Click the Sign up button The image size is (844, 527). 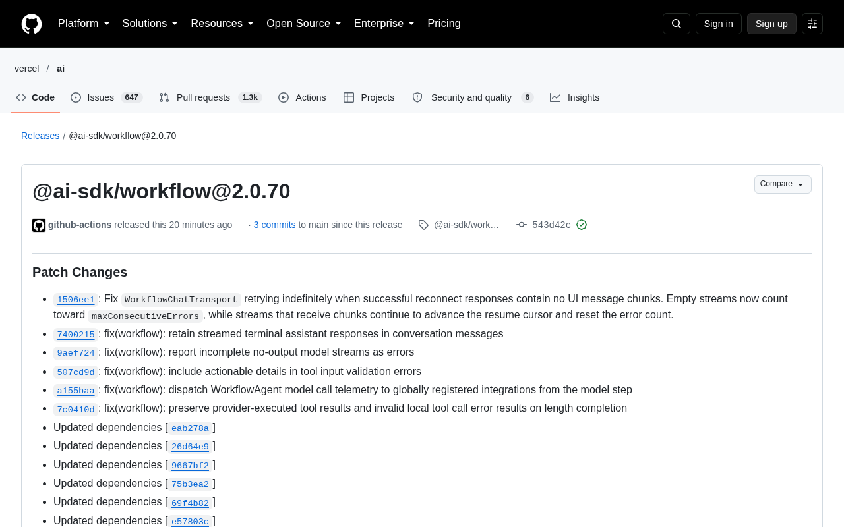771,24
